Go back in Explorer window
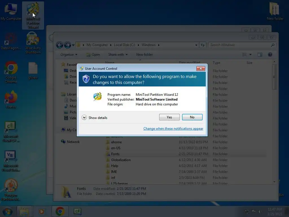 click(x=60, y=45)
